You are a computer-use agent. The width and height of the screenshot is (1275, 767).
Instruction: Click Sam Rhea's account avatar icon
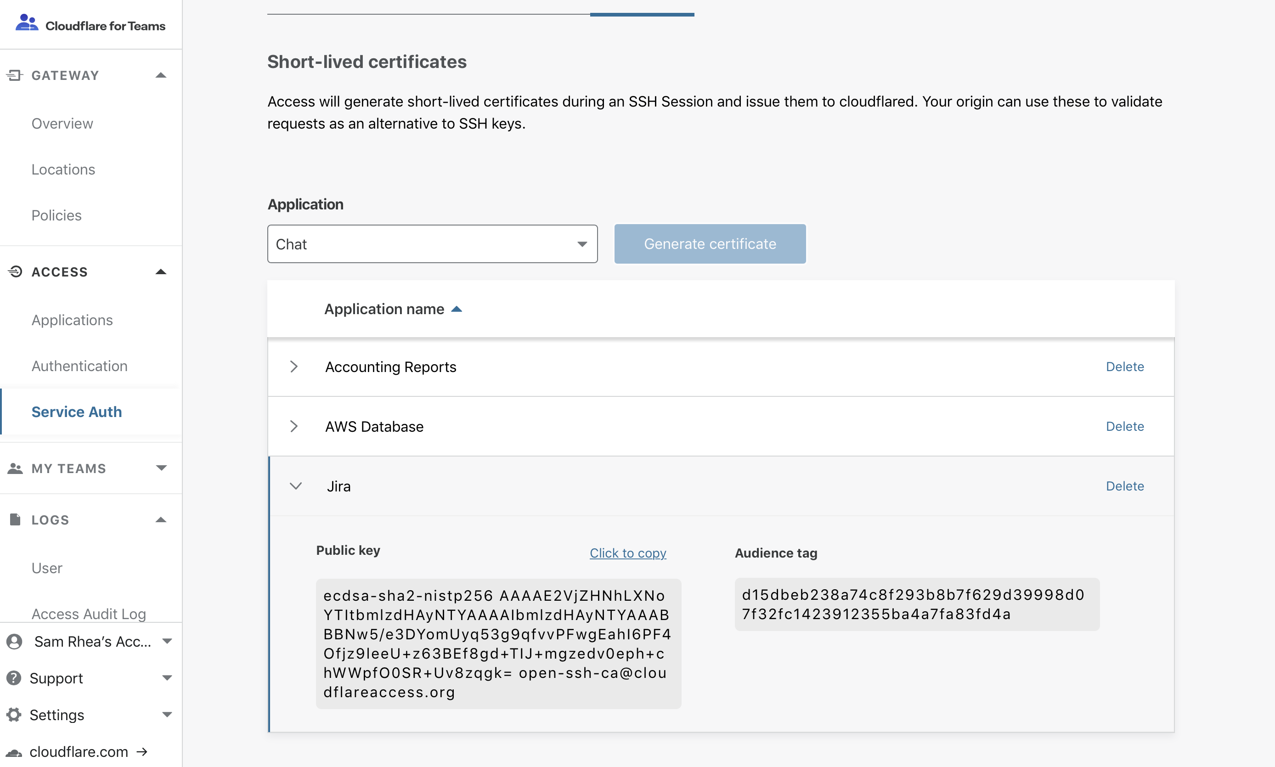(x=14, y=642)
